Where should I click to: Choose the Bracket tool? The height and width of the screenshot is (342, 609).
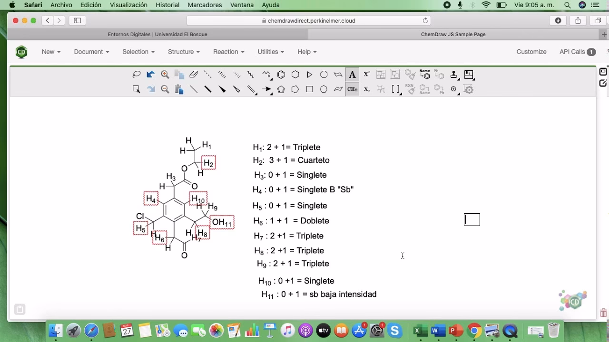point(395,89)
